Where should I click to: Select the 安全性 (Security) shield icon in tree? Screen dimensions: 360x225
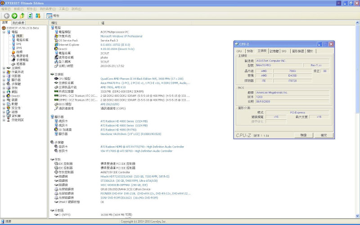(9, 108)
